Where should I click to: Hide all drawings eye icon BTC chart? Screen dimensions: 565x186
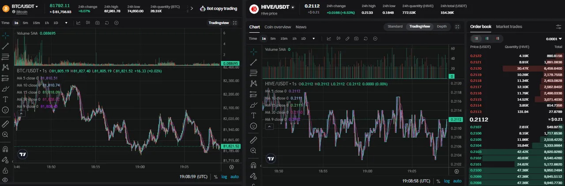pyautogui.click(x=5, y=180)
